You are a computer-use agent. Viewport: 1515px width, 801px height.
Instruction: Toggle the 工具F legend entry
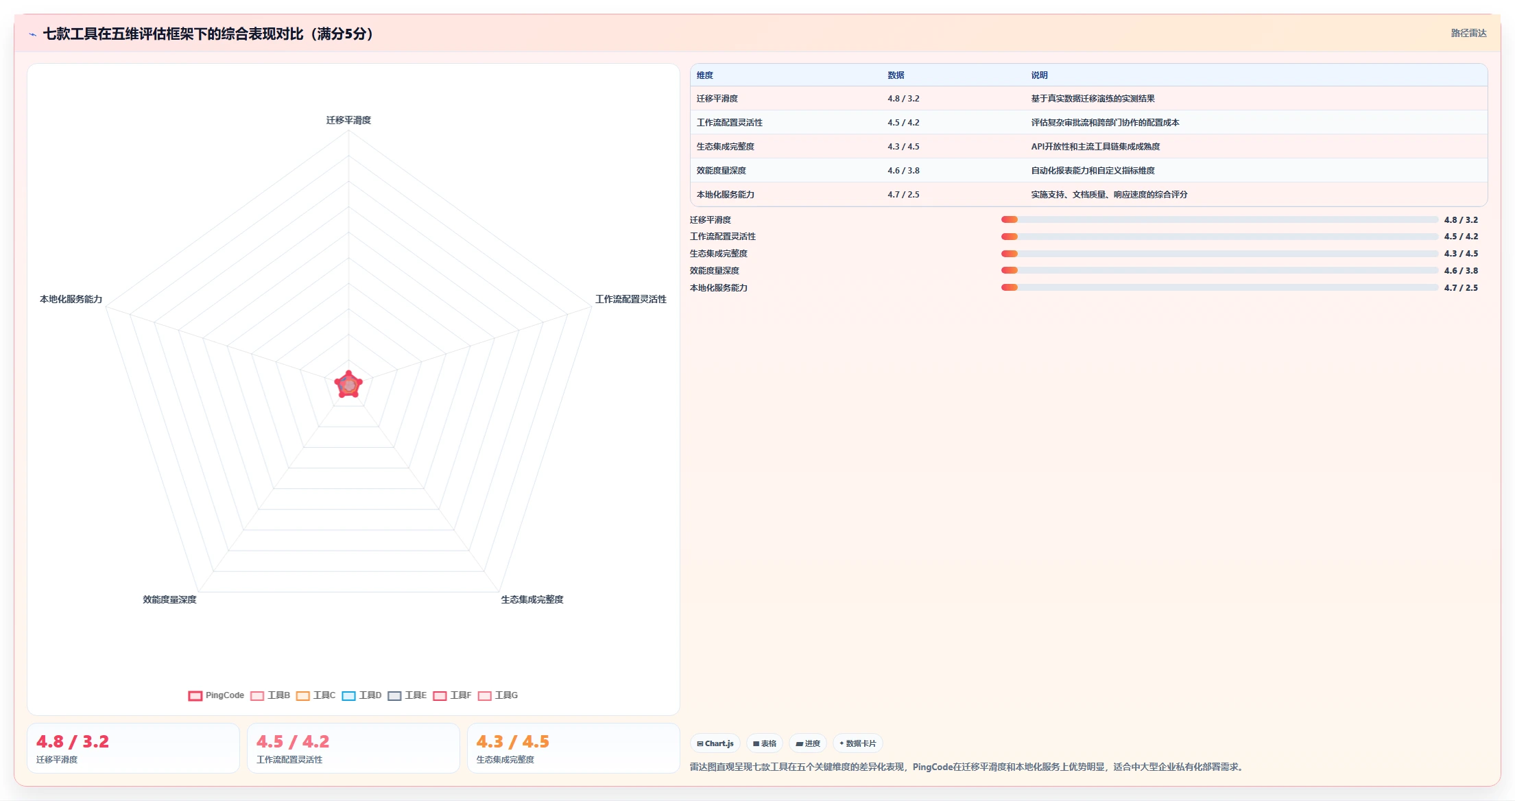(452, 695)
